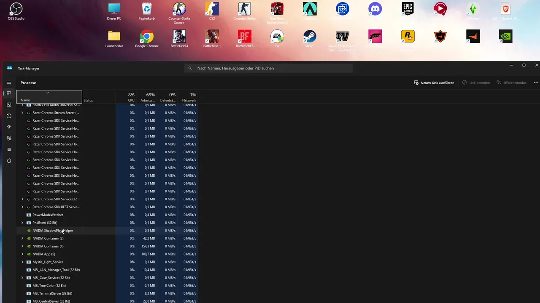Click the 10,4 MB memory value
Image resolution: width=540 pixels, height=303 pixels.
point(149,270)
